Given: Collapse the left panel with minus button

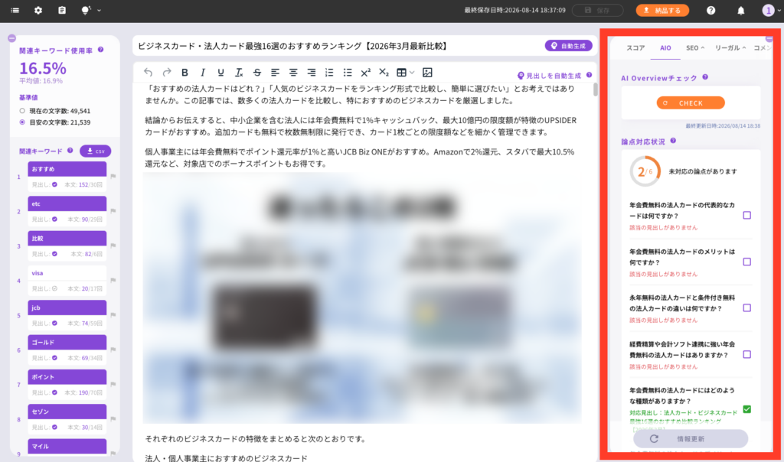Looking at the screenshot, I should click(x=12, y=38).
